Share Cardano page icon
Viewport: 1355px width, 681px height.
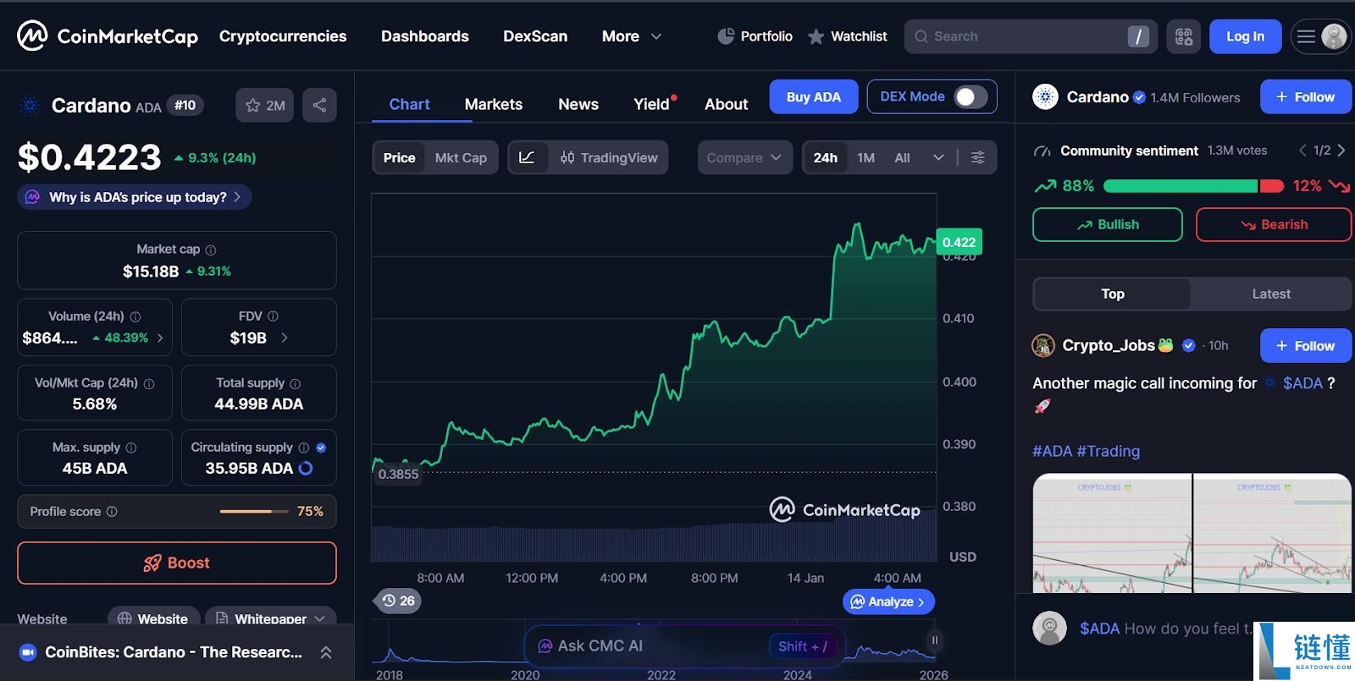click(x=319, y=106)
